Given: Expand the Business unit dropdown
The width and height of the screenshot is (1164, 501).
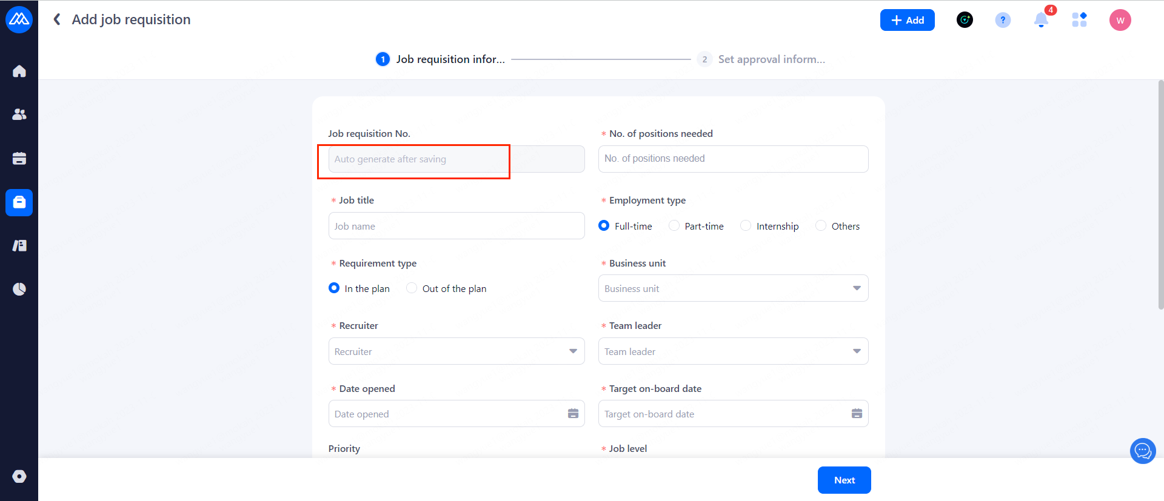Looking at the screenshot, I should tap(733, 288).
